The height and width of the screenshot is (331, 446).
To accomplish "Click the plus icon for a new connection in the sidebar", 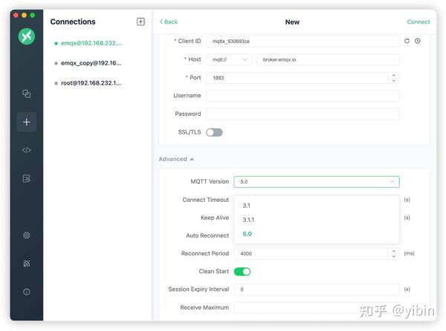I will 27,122.
